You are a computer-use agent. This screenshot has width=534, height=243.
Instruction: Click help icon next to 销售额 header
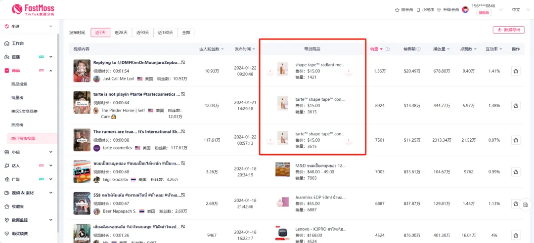[418, 49]
